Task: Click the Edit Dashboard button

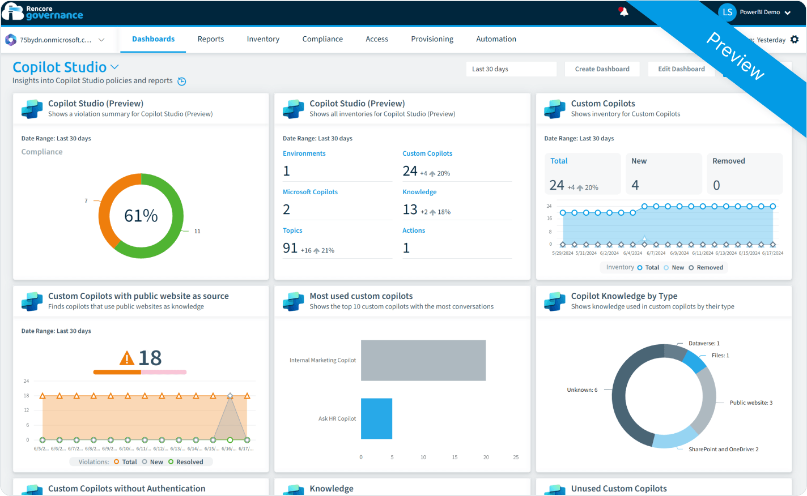Action: coord(681,69)
